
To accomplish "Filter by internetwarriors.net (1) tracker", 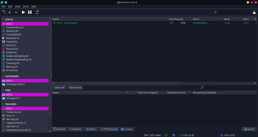I will coord(25,130).
